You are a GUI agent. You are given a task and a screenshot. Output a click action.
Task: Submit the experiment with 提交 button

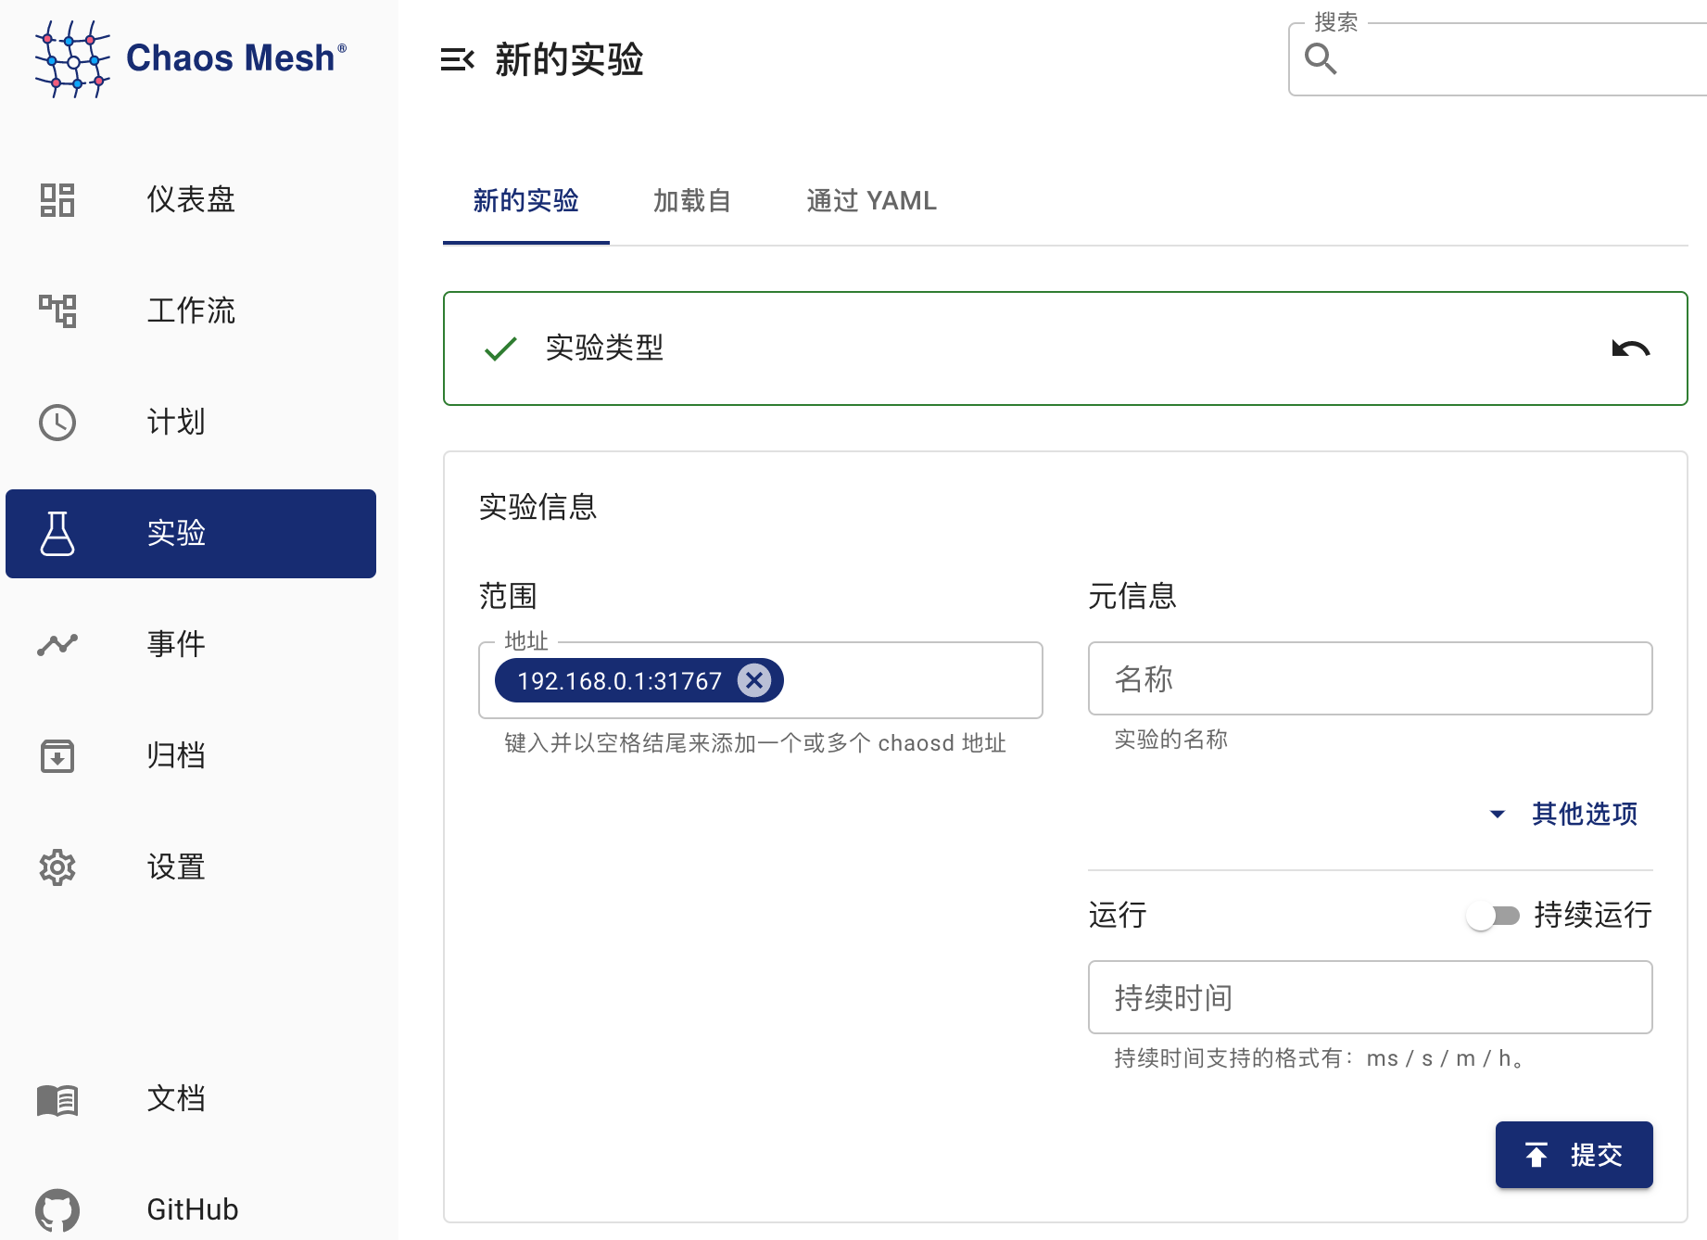point(1573,1155)
